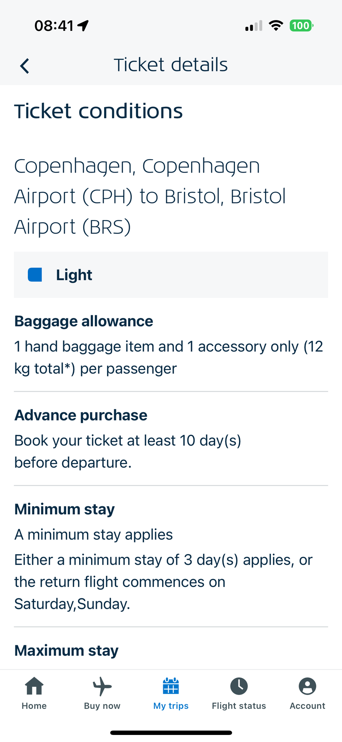
Task: Open Flight status clock icon
Action: [x=239, y=686]
